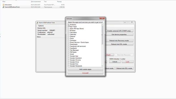This screenshot has width=176, height=99.
Task: Tick the File Manager checkbox
Action: tap(68, 50)
